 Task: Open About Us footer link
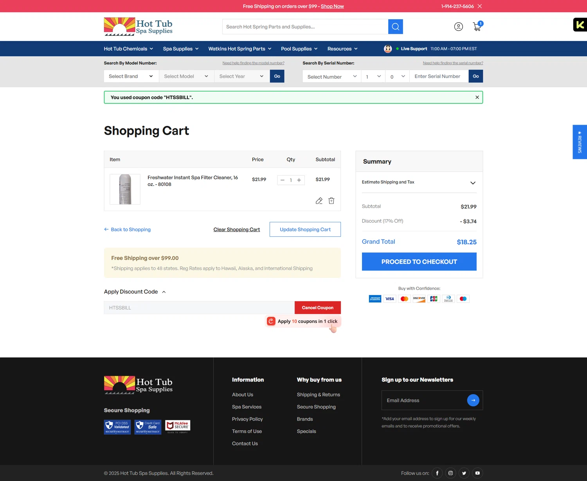coord(243,395)
